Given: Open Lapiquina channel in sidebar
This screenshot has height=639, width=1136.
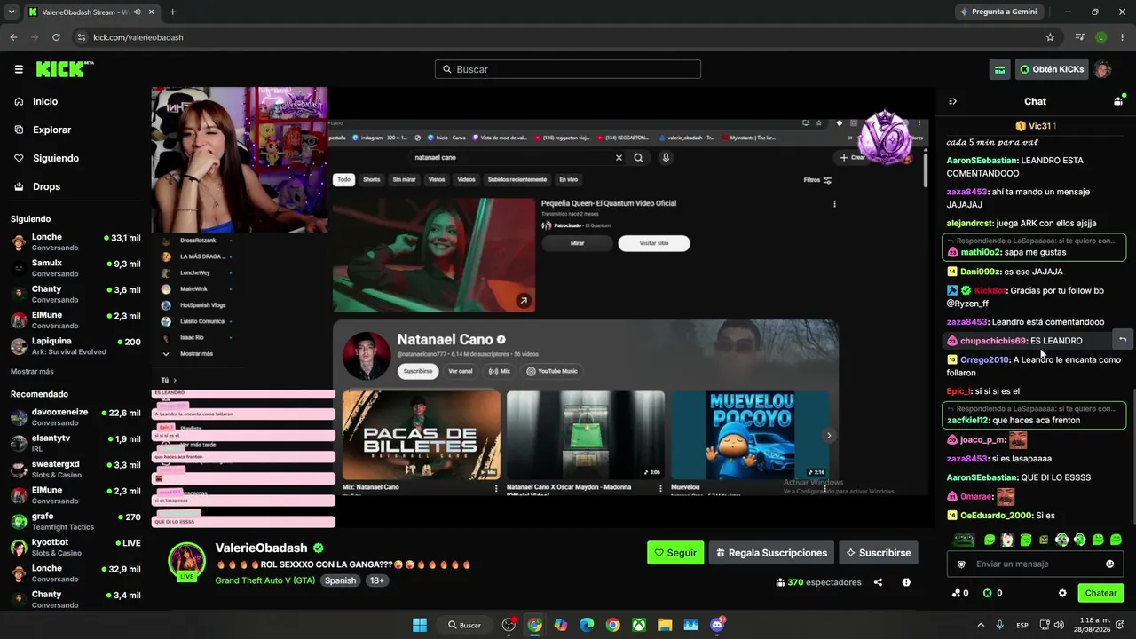Looking at the screenshot, I should pyautogui.click(x=75, y=346).
